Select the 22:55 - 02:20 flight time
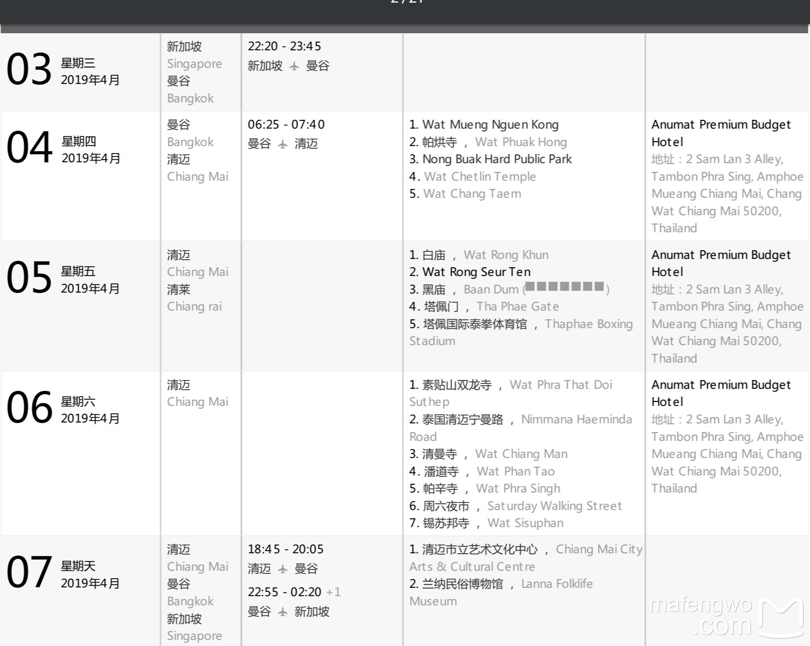This screenshot has width=810, height=646. pos(284,592)
